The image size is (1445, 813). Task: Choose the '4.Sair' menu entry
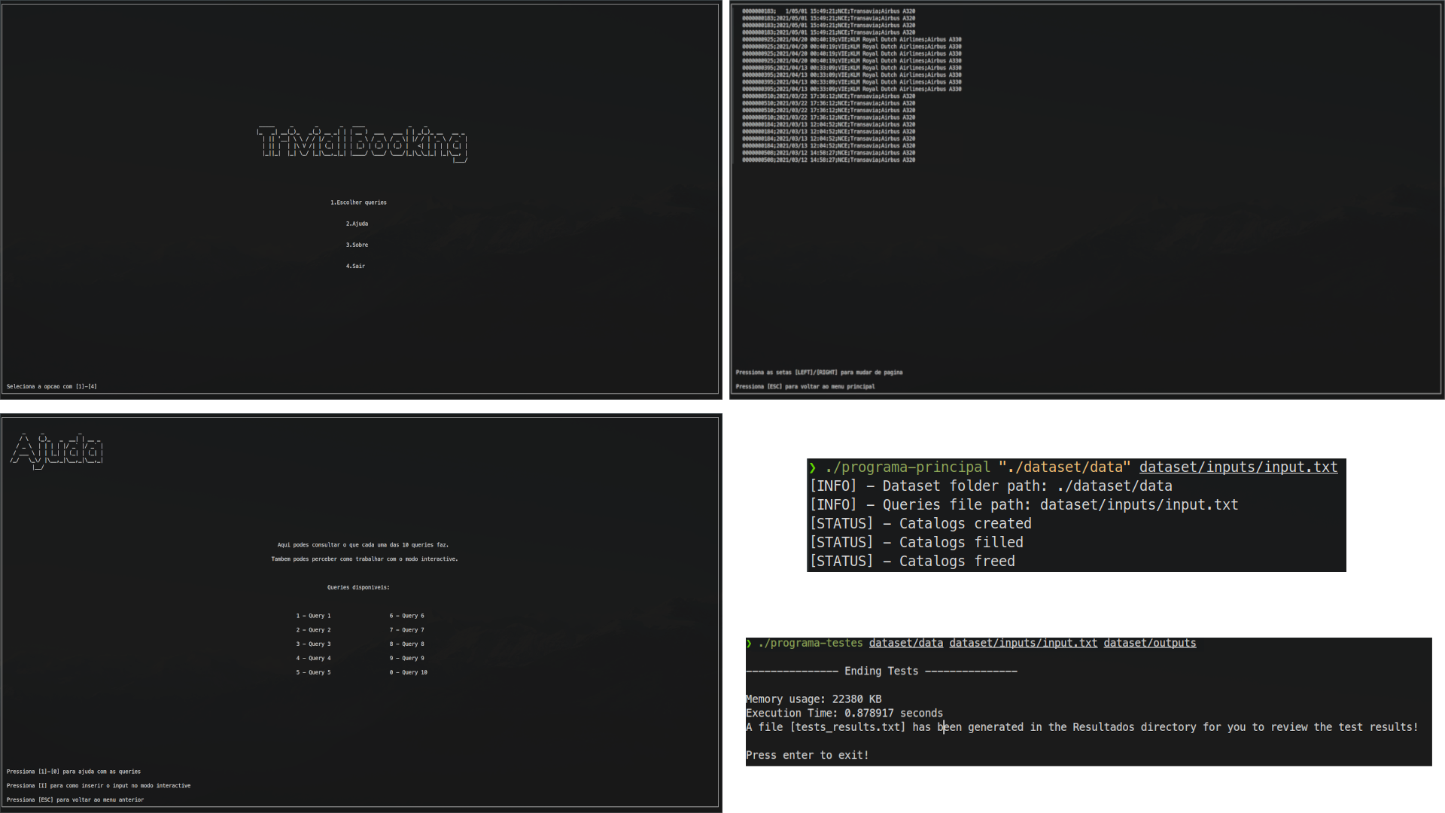pos(355,266)
